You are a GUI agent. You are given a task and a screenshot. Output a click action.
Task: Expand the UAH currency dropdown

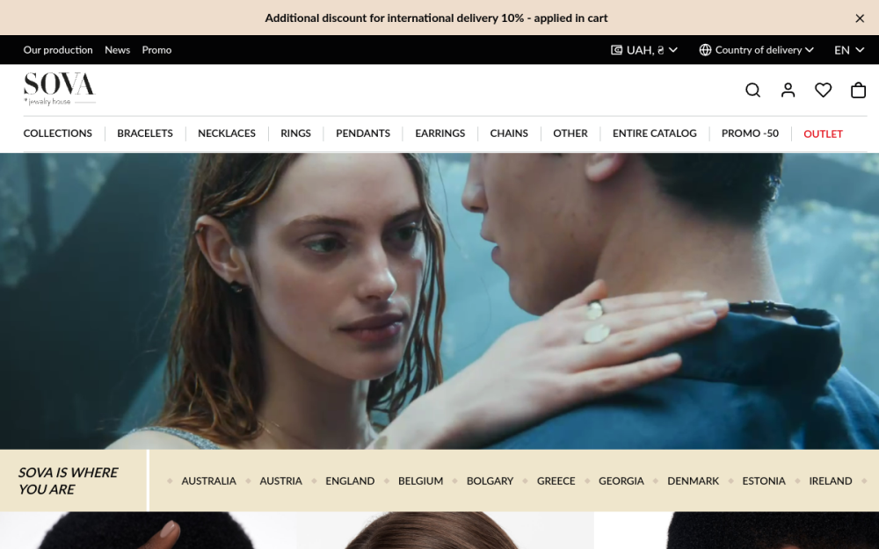coord(644,50)
